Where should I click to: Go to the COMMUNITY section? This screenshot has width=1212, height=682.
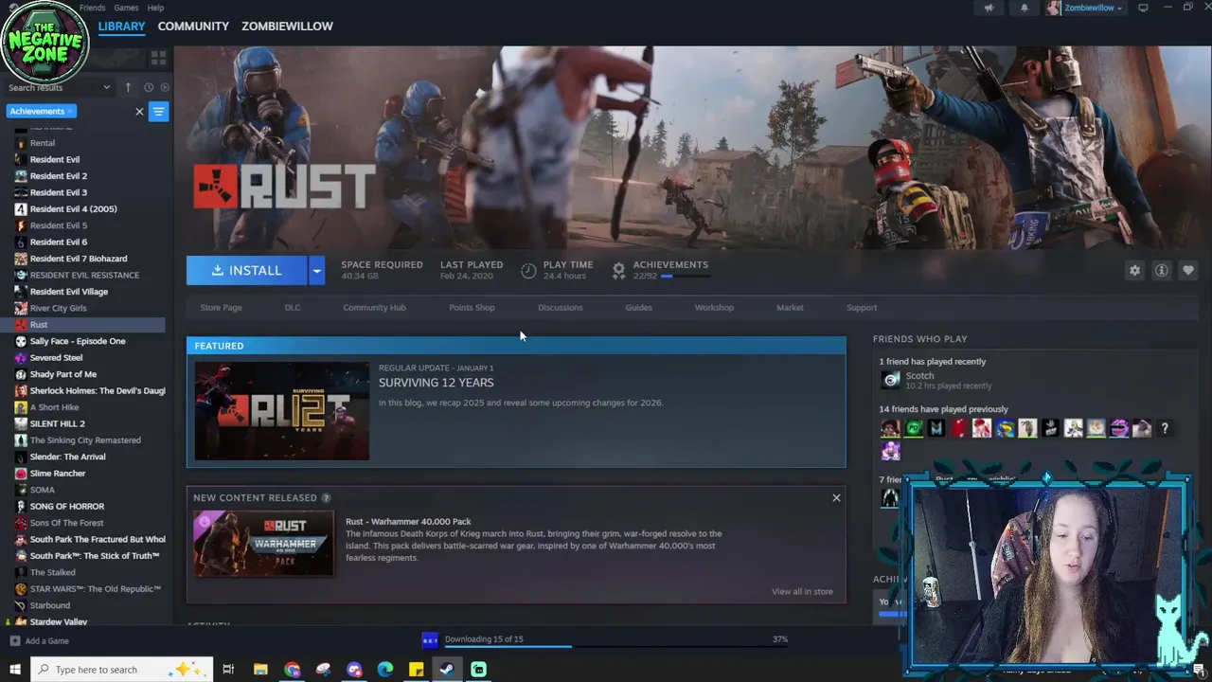click(193, 27)
